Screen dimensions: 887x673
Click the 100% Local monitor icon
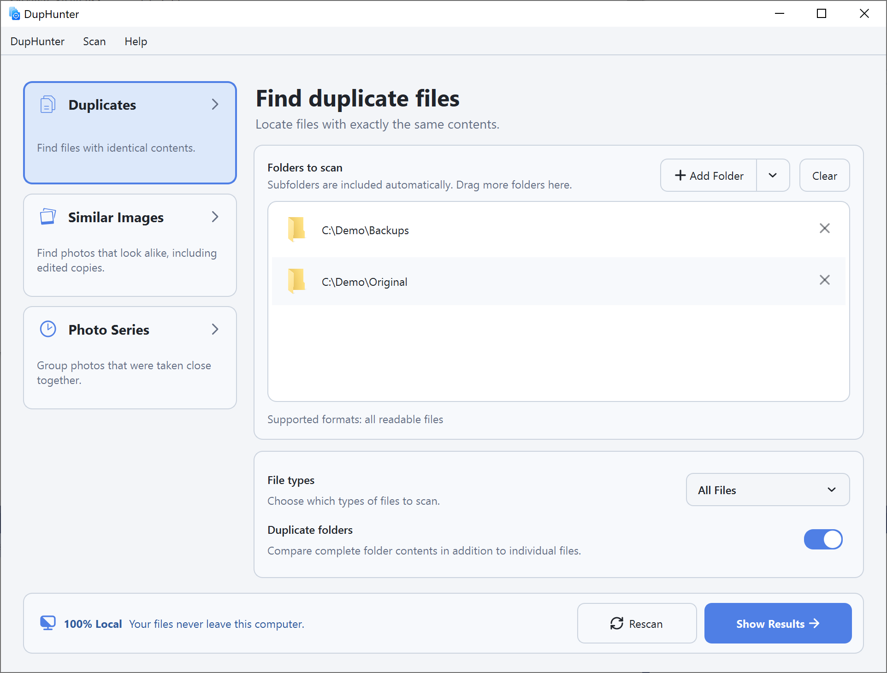[48, 623]
